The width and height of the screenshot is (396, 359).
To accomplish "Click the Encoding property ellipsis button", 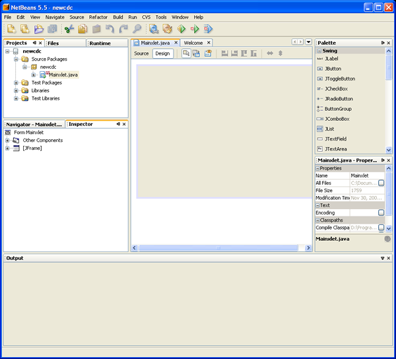I will click(381, 213).
